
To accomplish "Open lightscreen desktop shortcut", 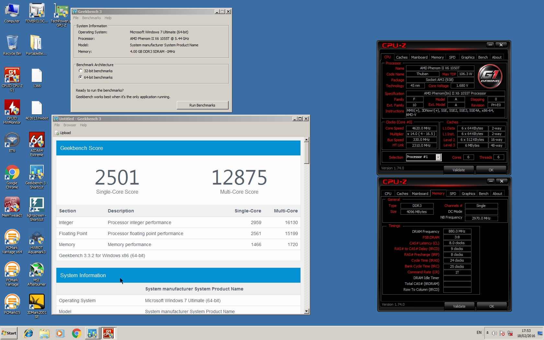I will click(37, 209).
